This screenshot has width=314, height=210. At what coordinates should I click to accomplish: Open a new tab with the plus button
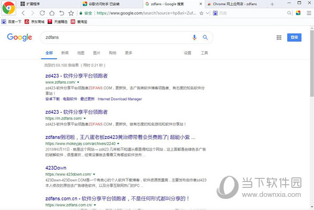click(272, 4)
